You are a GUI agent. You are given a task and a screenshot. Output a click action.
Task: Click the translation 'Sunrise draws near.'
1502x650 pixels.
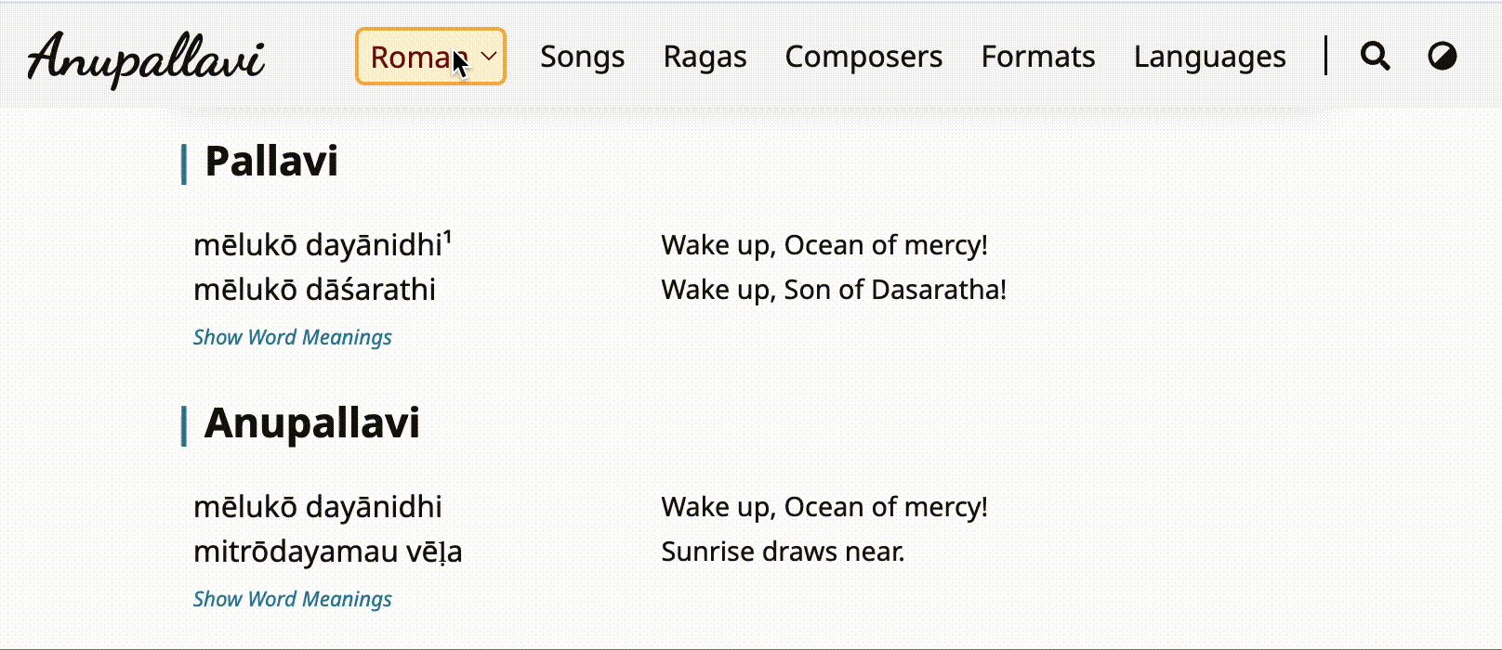click(x=783, y=552)
